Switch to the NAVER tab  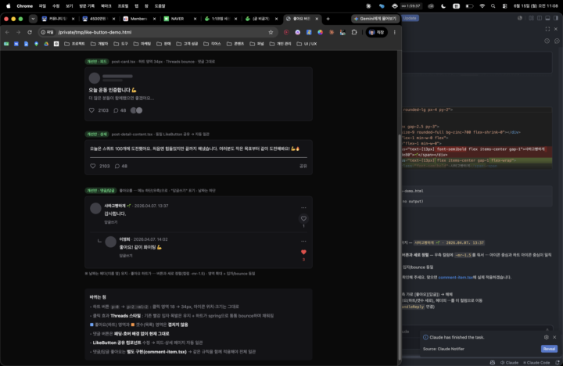coord(180,19)
